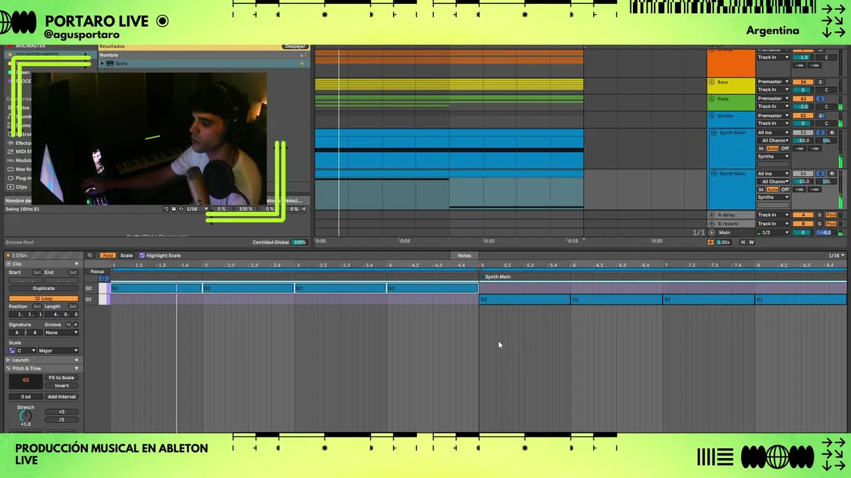Toggle the clip scale mode icon
851x478 pixels.
tap(12, 351)
